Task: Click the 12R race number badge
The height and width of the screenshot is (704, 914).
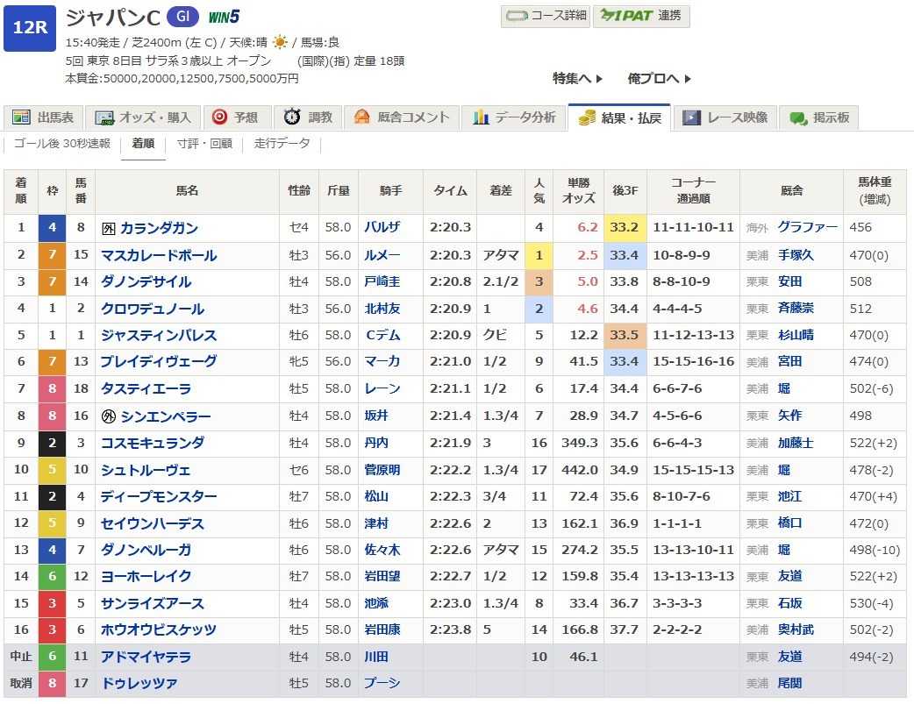Action: [30, 29]
